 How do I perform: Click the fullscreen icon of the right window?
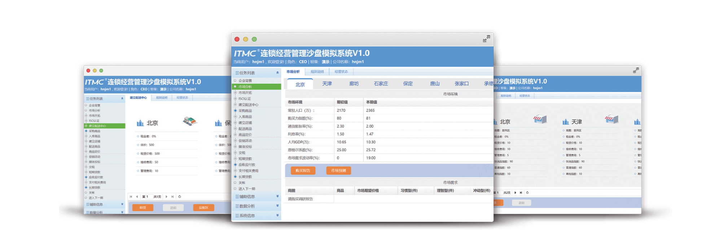click(x=636, y=70)
